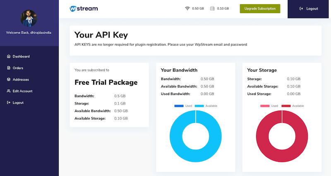Click the 'Your API Key' heading
Image resolution: width=331 pixels, height=176 pixels.
[101, 35]
